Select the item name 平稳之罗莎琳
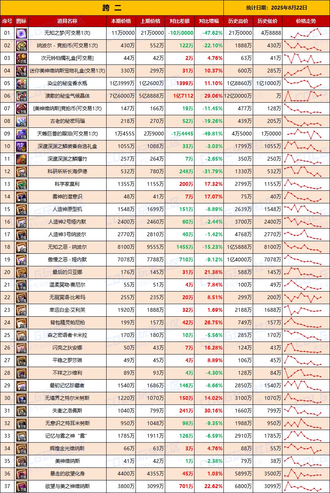The width and height of the screenshot is (330, 493). (67, 361)
